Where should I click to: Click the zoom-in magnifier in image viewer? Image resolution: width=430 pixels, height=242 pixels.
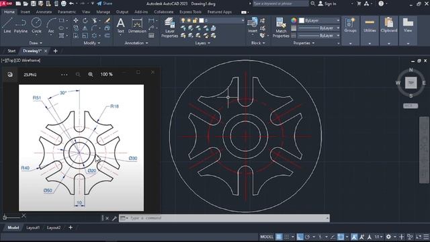pos(91,75)
